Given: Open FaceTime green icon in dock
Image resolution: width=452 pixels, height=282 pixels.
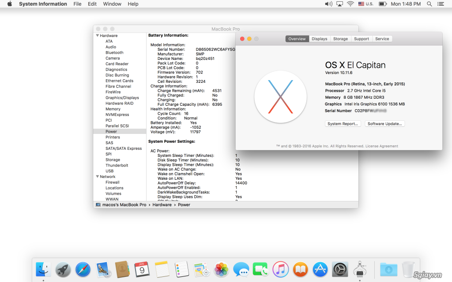Looking at the screenshot, I should tap(260, 270).
